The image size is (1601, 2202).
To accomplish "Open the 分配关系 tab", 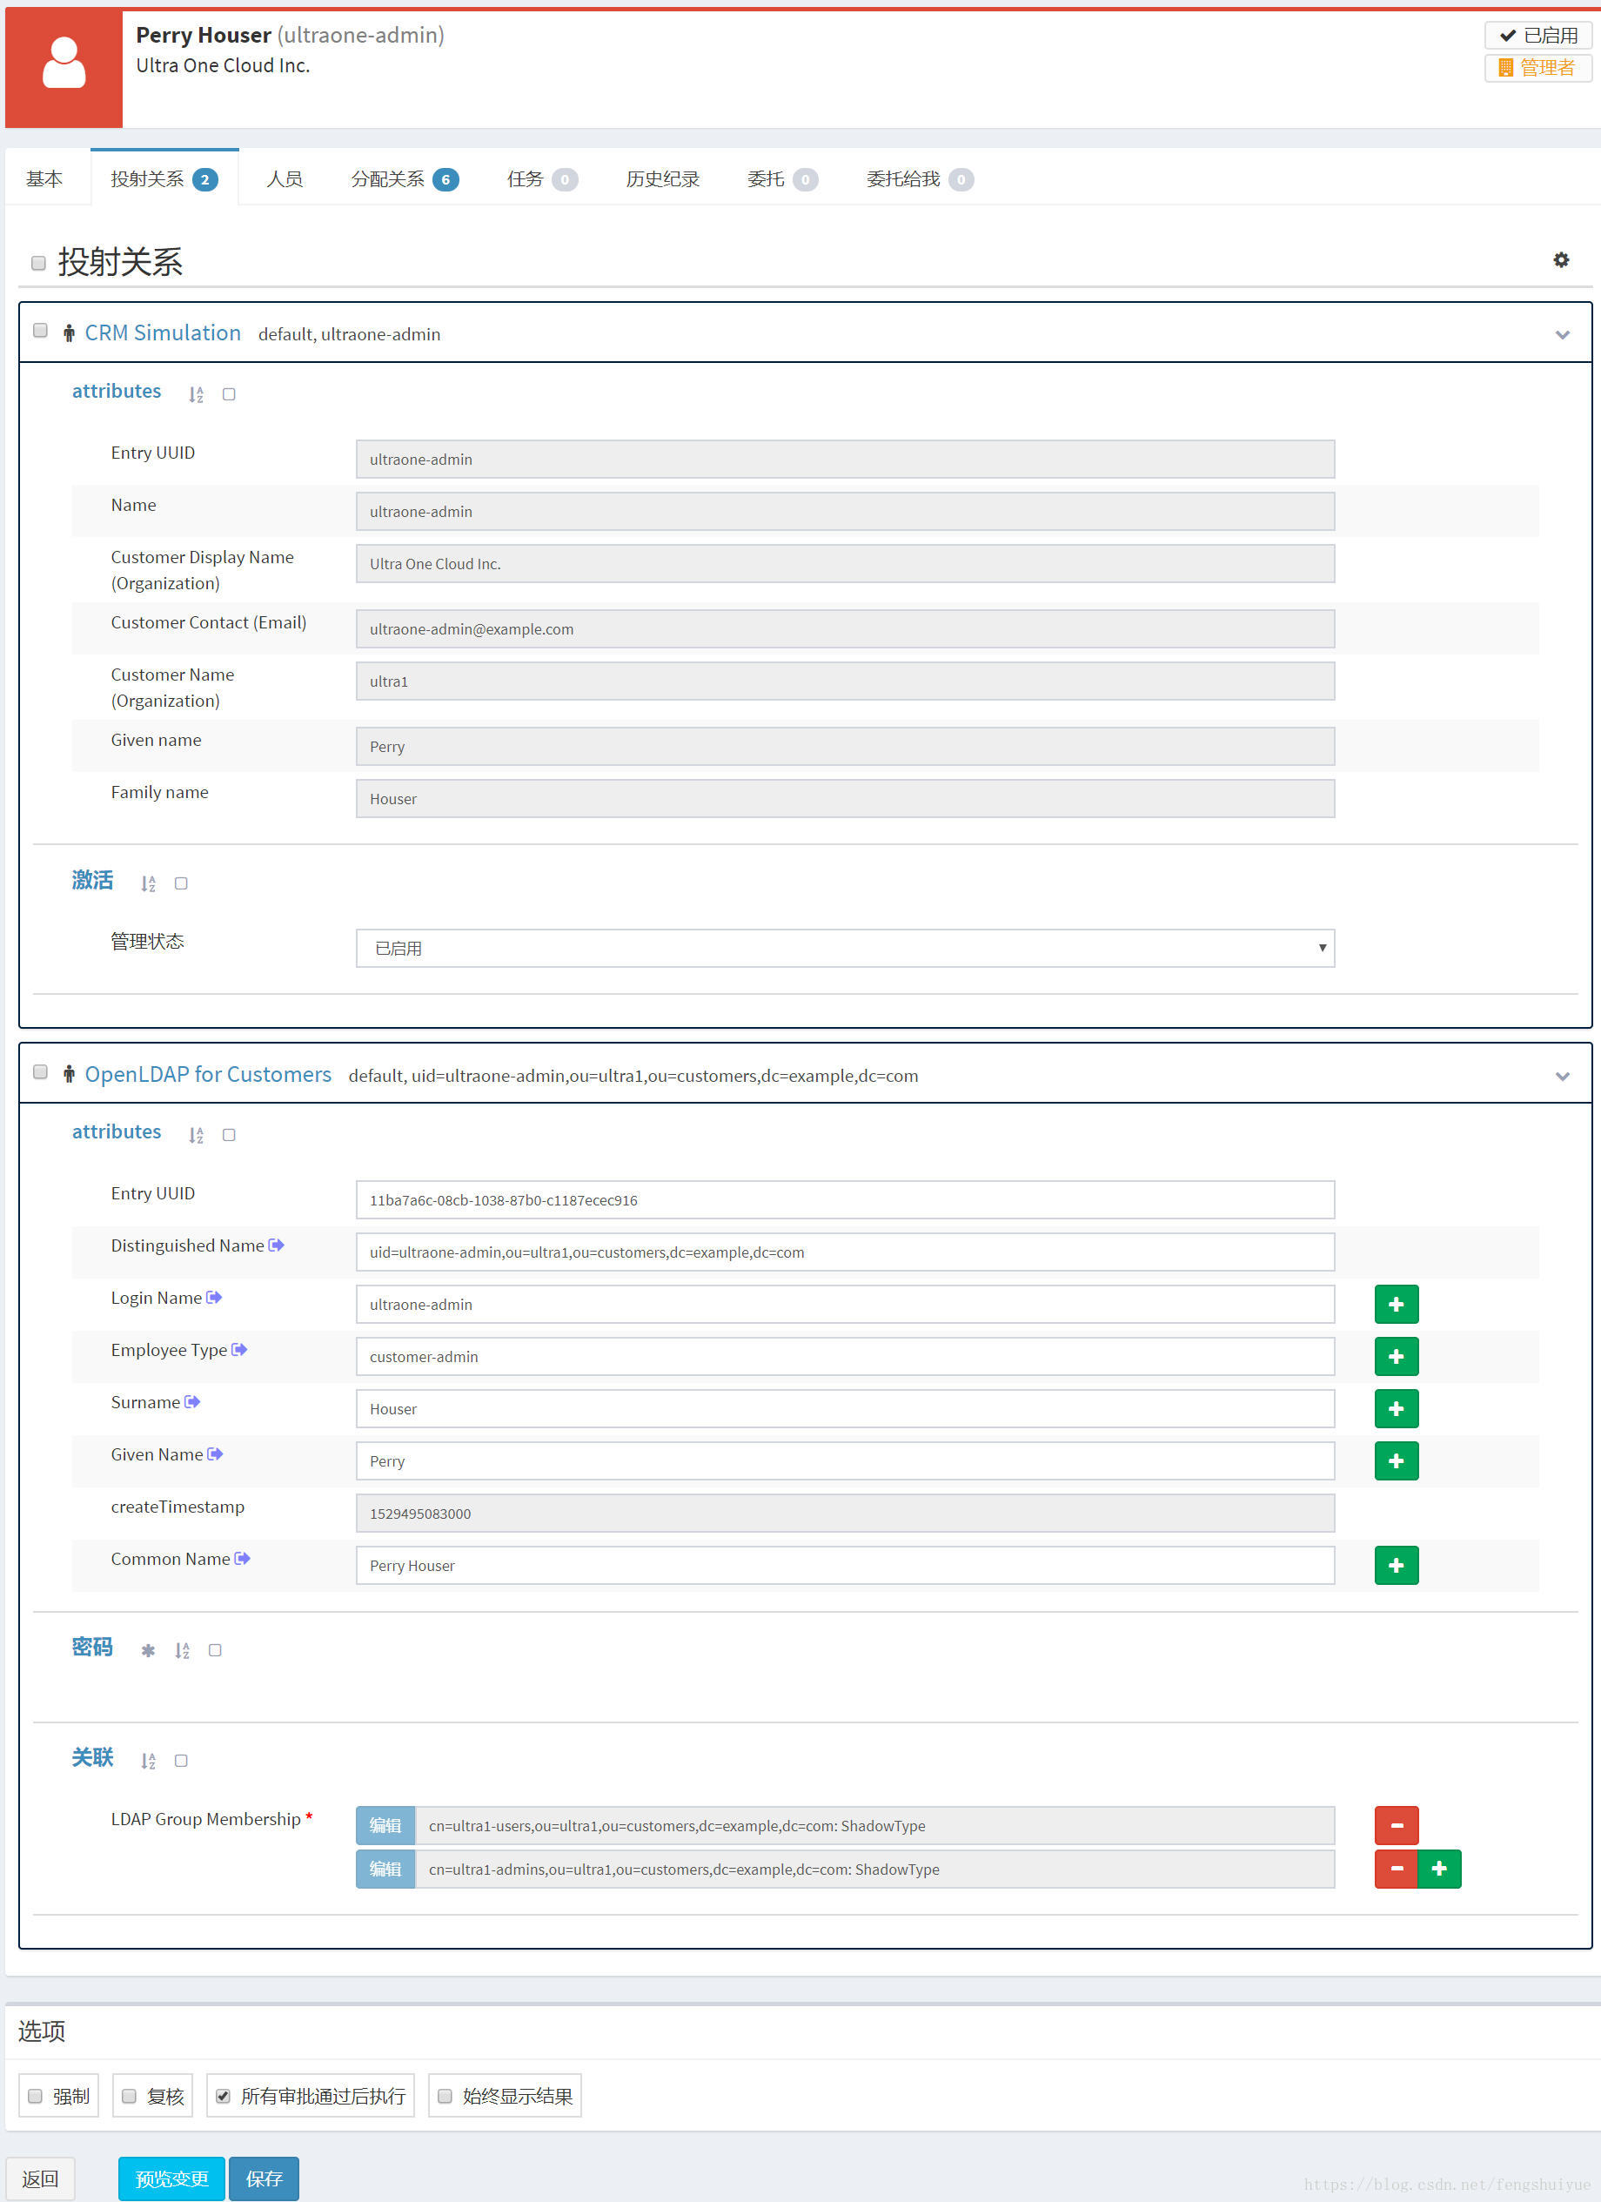I will [x=404, y=178].
